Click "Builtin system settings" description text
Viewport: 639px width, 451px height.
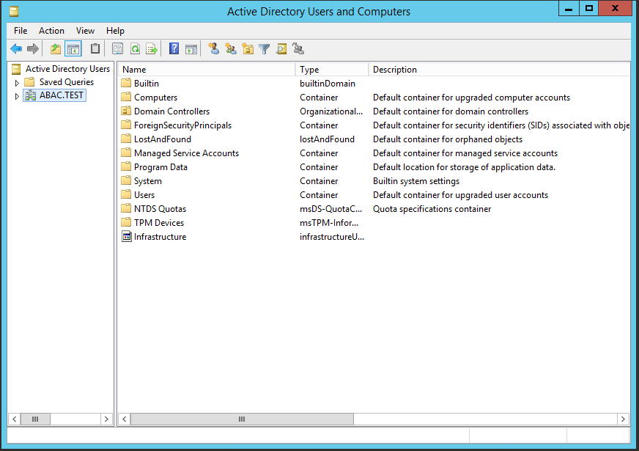coord(416,181)
